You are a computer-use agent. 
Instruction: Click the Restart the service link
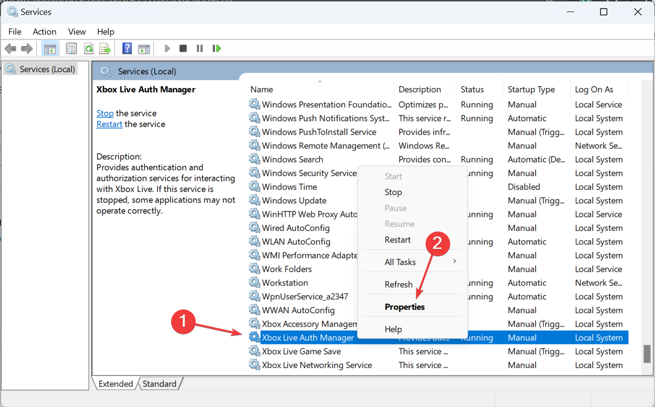point(109,124)
